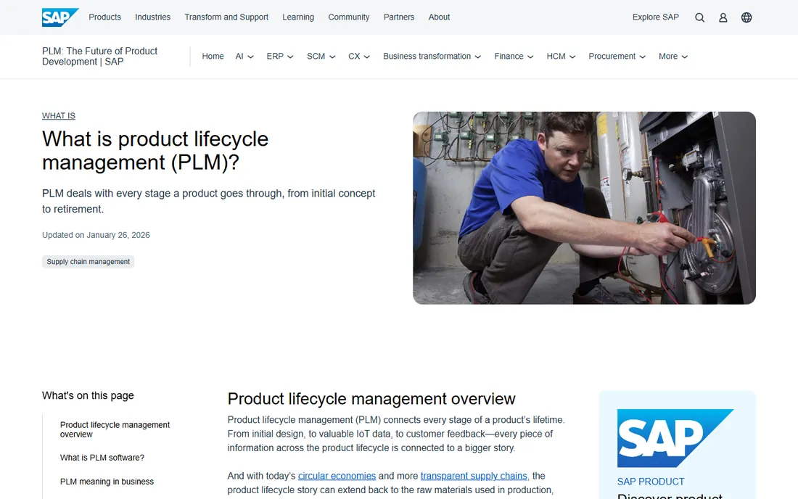Expand the CX dropdown

(x=359, y=56)
